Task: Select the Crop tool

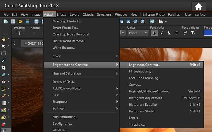Action: 4,67
